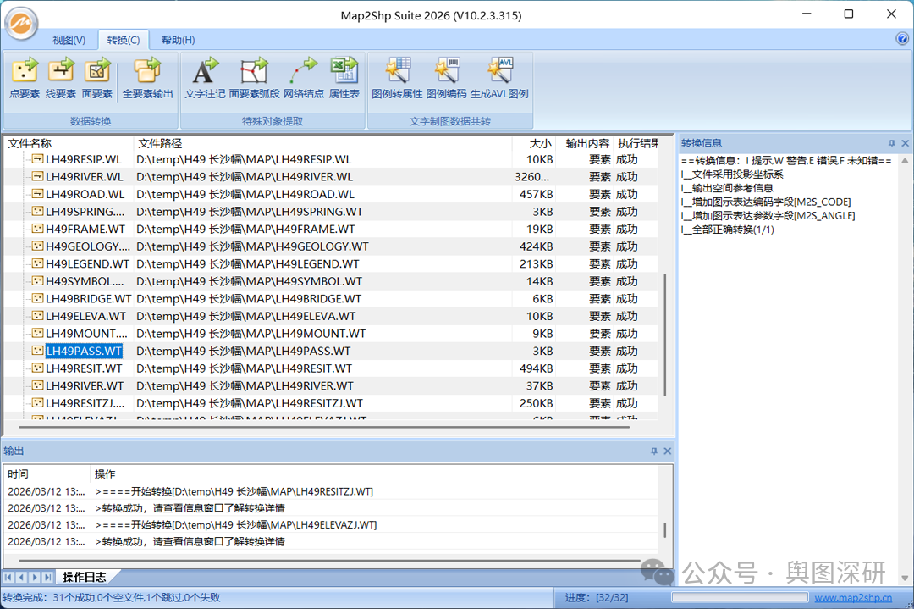Screen dimensions: 914x609
Task: Click the 点要素 point feature conversion icon
Action: 25,78
